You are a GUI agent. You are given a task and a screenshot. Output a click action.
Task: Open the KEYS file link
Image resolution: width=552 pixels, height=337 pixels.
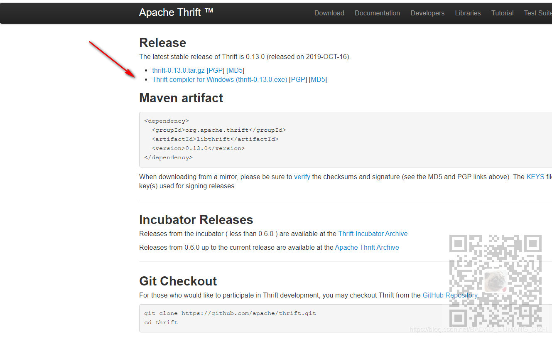[x=535, y=177]
